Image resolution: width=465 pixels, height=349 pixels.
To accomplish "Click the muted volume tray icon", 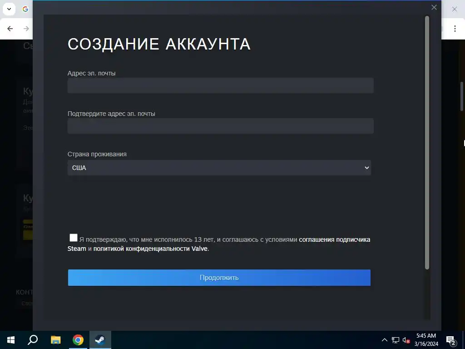I will pyautogui.click(x=406, y=340).
